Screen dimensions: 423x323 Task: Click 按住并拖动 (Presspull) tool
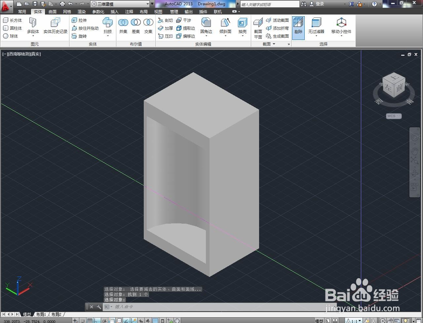[x=85, y=28]
